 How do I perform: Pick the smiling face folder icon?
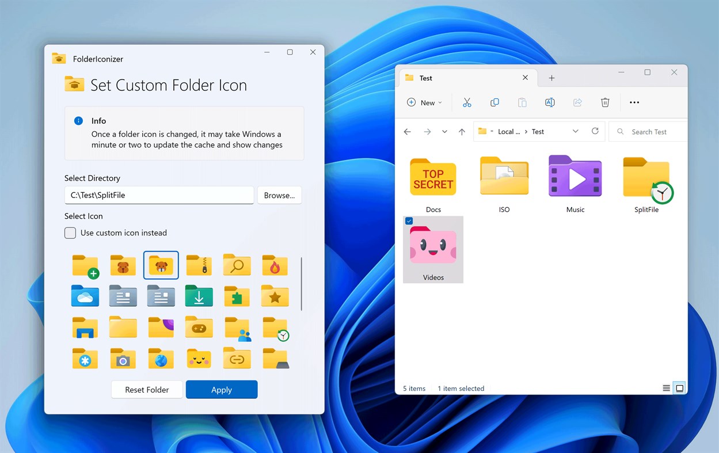coord(199,358)
